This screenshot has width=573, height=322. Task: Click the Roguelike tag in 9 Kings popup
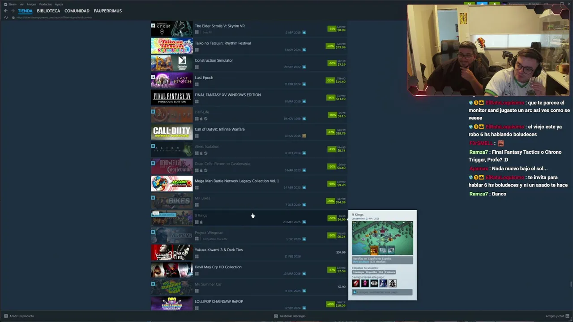coord(372,272)
